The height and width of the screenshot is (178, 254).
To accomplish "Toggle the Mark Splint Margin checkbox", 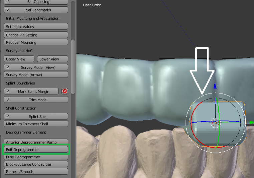I will pos(8,91).
